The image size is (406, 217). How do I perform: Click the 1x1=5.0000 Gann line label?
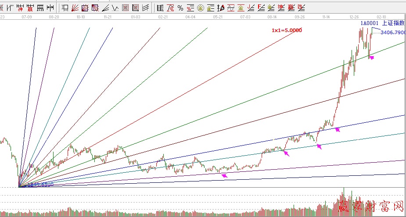286,30
